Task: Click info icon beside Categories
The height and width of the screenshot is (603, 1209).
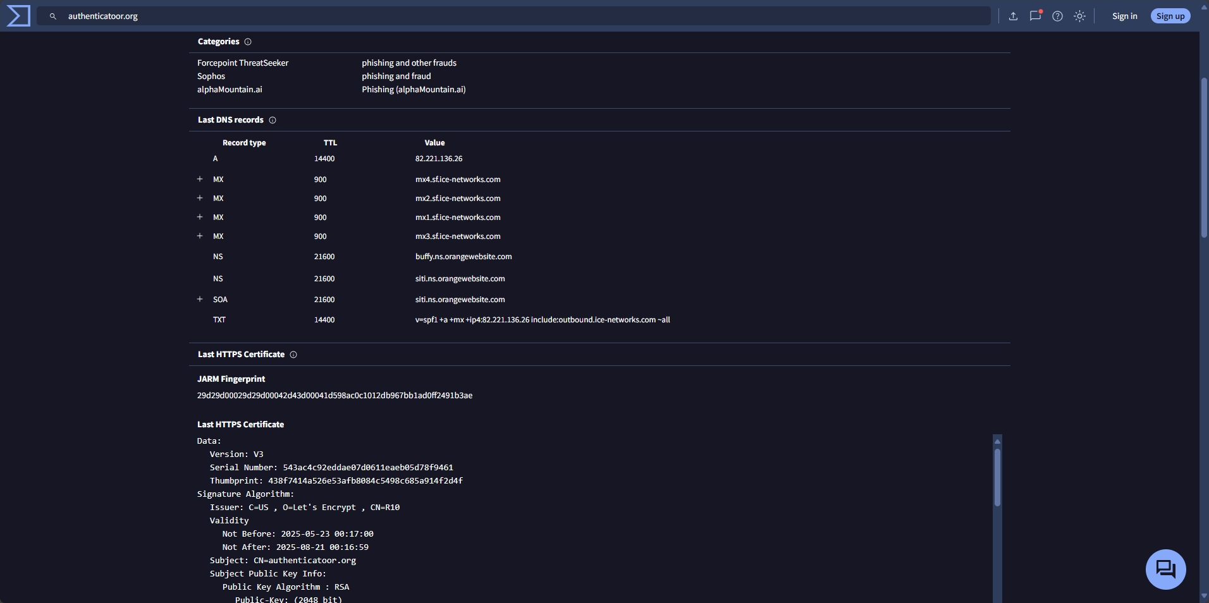Action: 248,42
